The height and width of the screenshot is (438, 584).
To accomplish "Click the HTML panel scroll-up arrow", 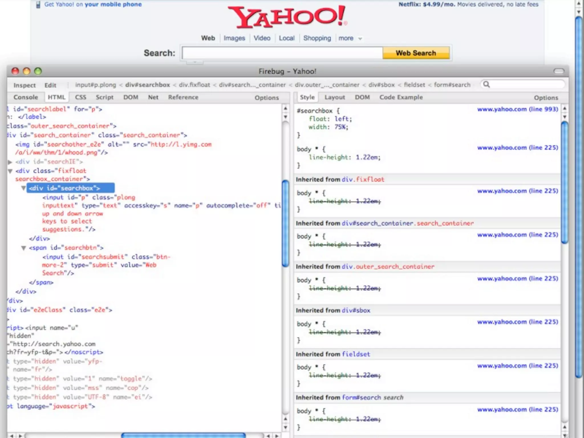I will pos(285,109).
